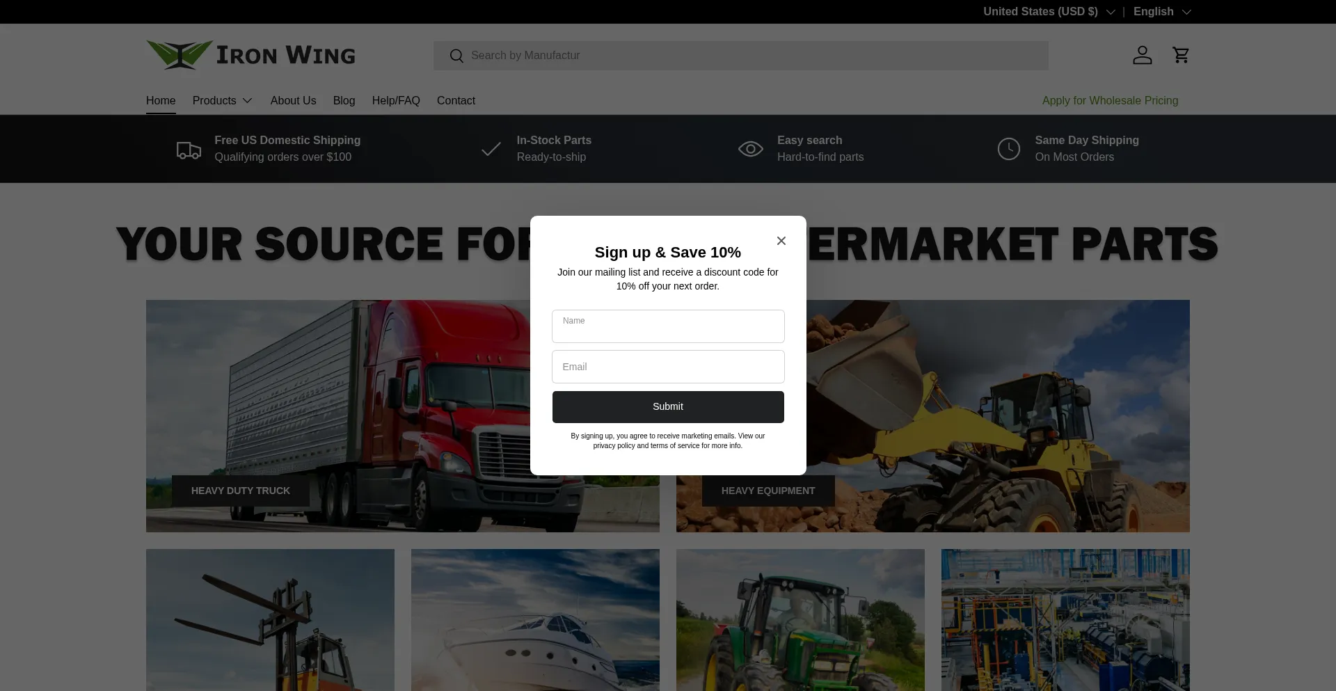This screenshot has height=691, width=1336.
Task: Click Apply for Wholesale Pricing link
Action: pos(1110,101)
